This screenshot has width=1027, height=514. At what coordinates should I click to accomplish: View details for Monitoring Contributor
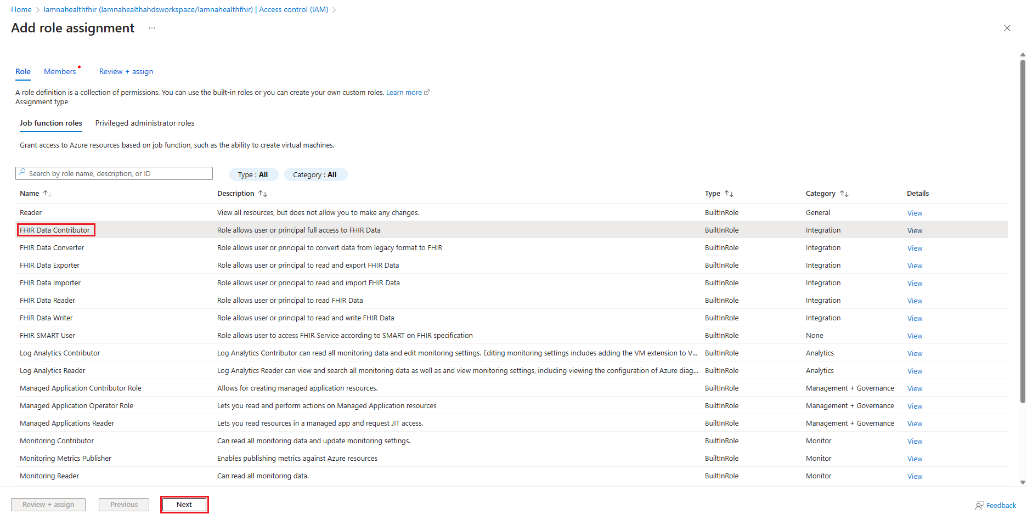[x=915, y=442]
